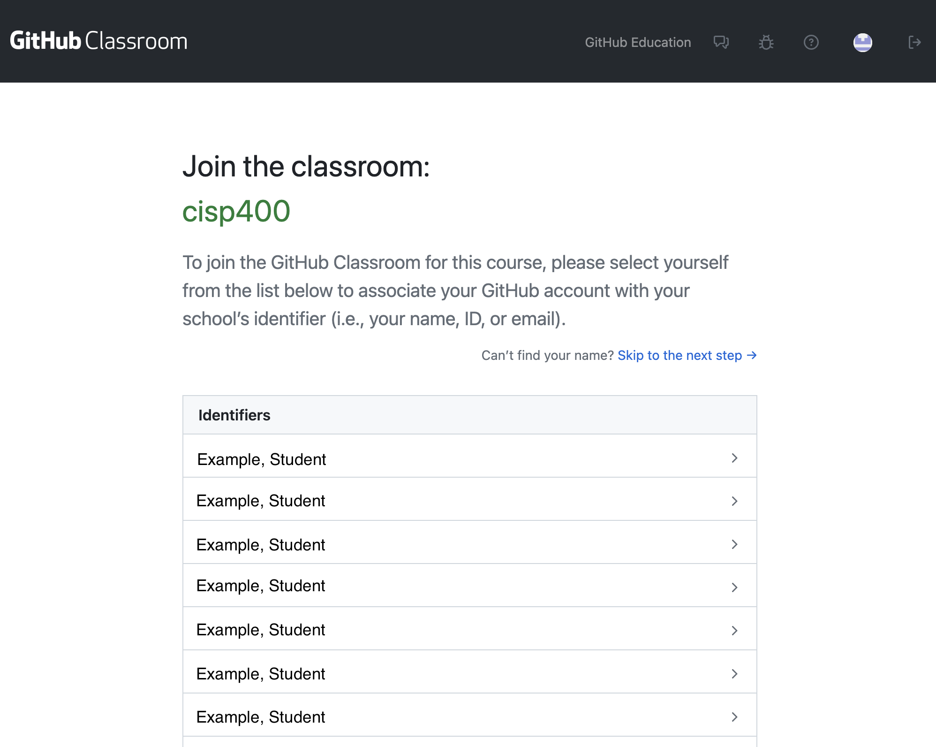
Task: Click the bug report icon
Action: point(766,42)
